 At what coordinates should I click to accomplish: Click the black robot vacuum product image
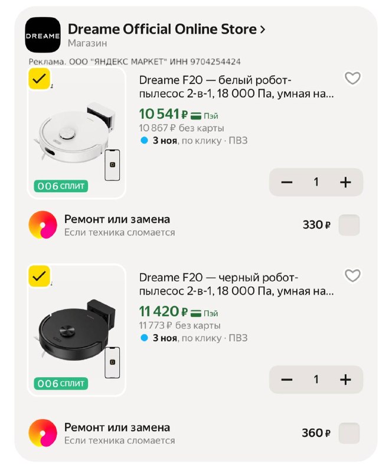click(77, 331)
